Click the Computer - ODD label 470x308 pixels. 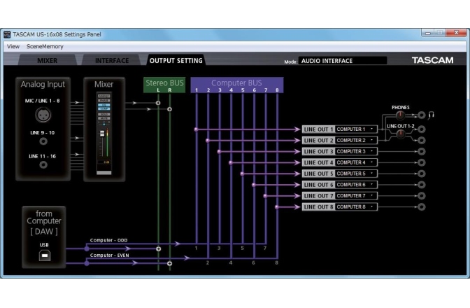tap(108, 240)
